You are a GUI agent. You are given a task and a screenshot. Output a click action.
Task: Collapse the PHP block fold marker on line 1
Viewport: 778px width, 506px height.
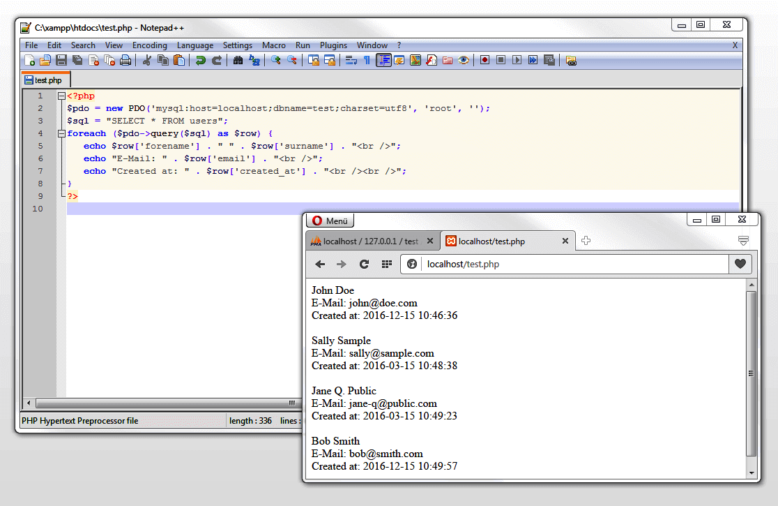61,96
